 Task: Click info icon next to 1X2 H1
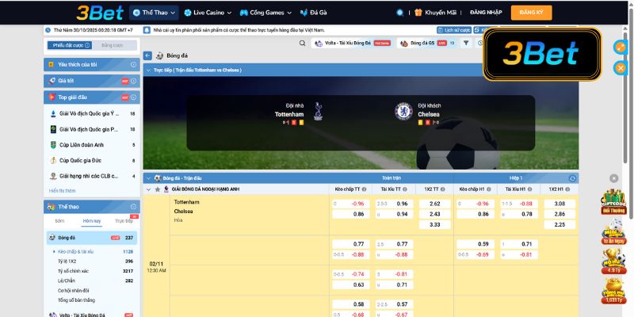[567, 189]
